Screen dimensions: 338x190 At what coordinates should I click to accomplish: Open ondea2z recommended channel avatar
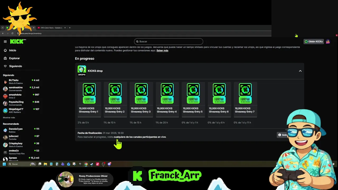(5, 152)
